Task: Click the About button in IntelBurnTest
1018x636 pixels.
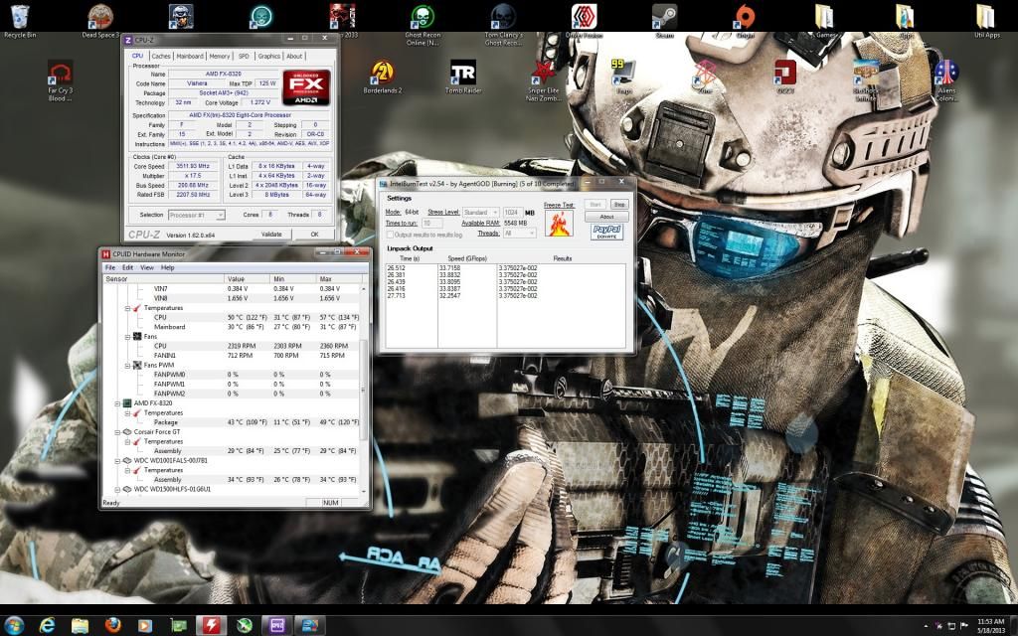Action: tap(606, 217)
